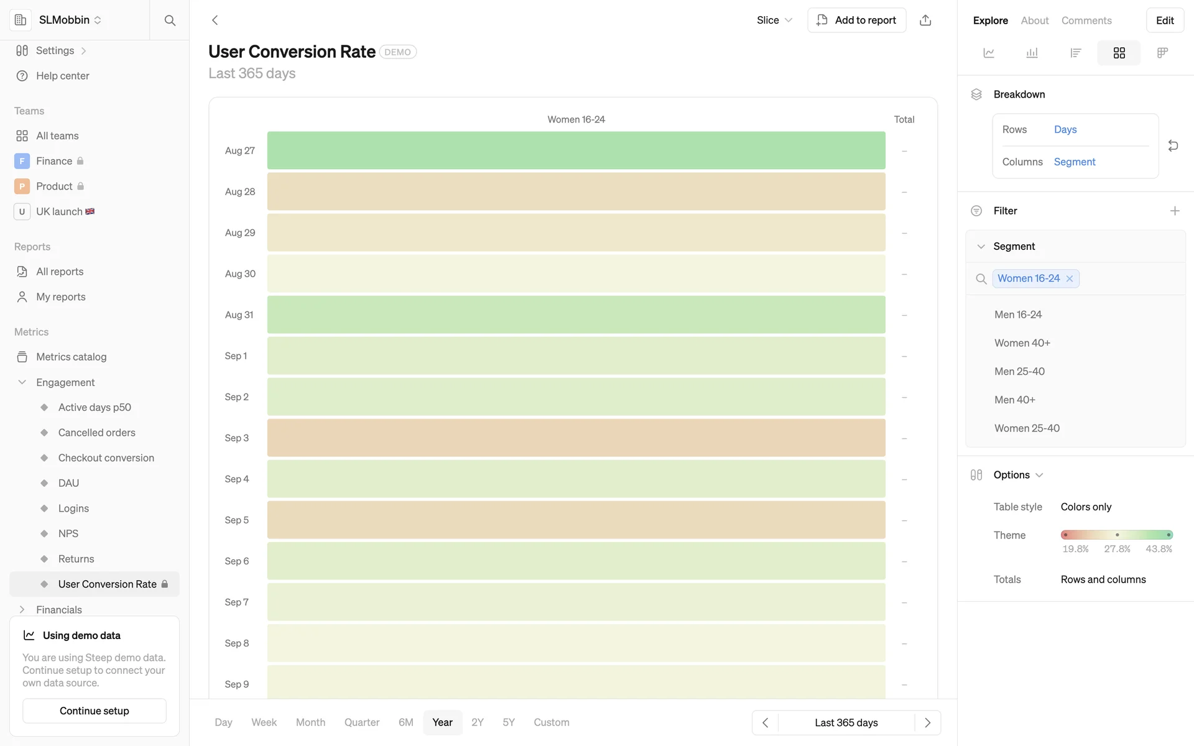Remove the Women 16-24 filter chip
Image resolution: width=1194 pixels, height=746 pixels.
(1070, 279)
